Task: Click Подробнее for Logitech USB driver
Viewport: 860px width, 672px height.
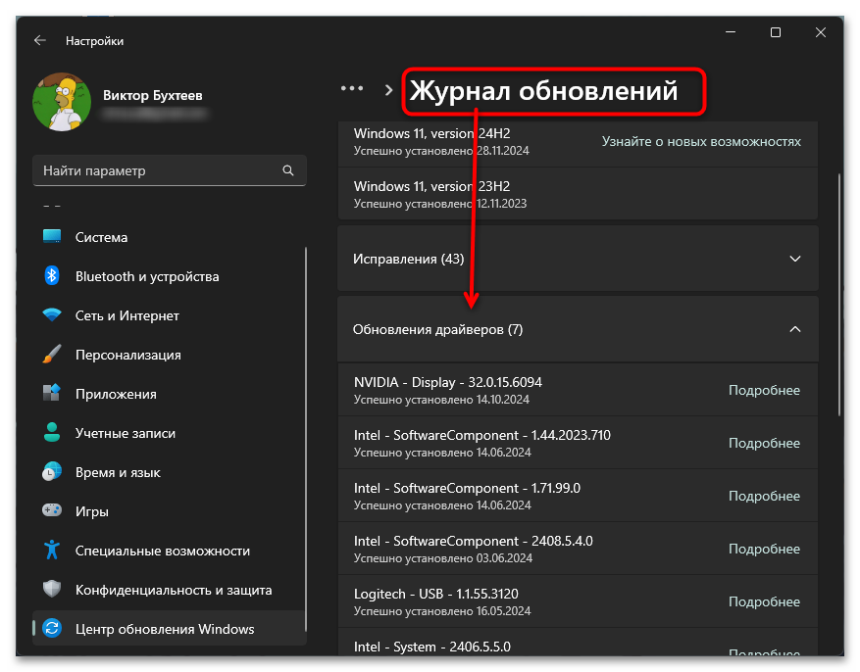Action: (x=764, y=601)
